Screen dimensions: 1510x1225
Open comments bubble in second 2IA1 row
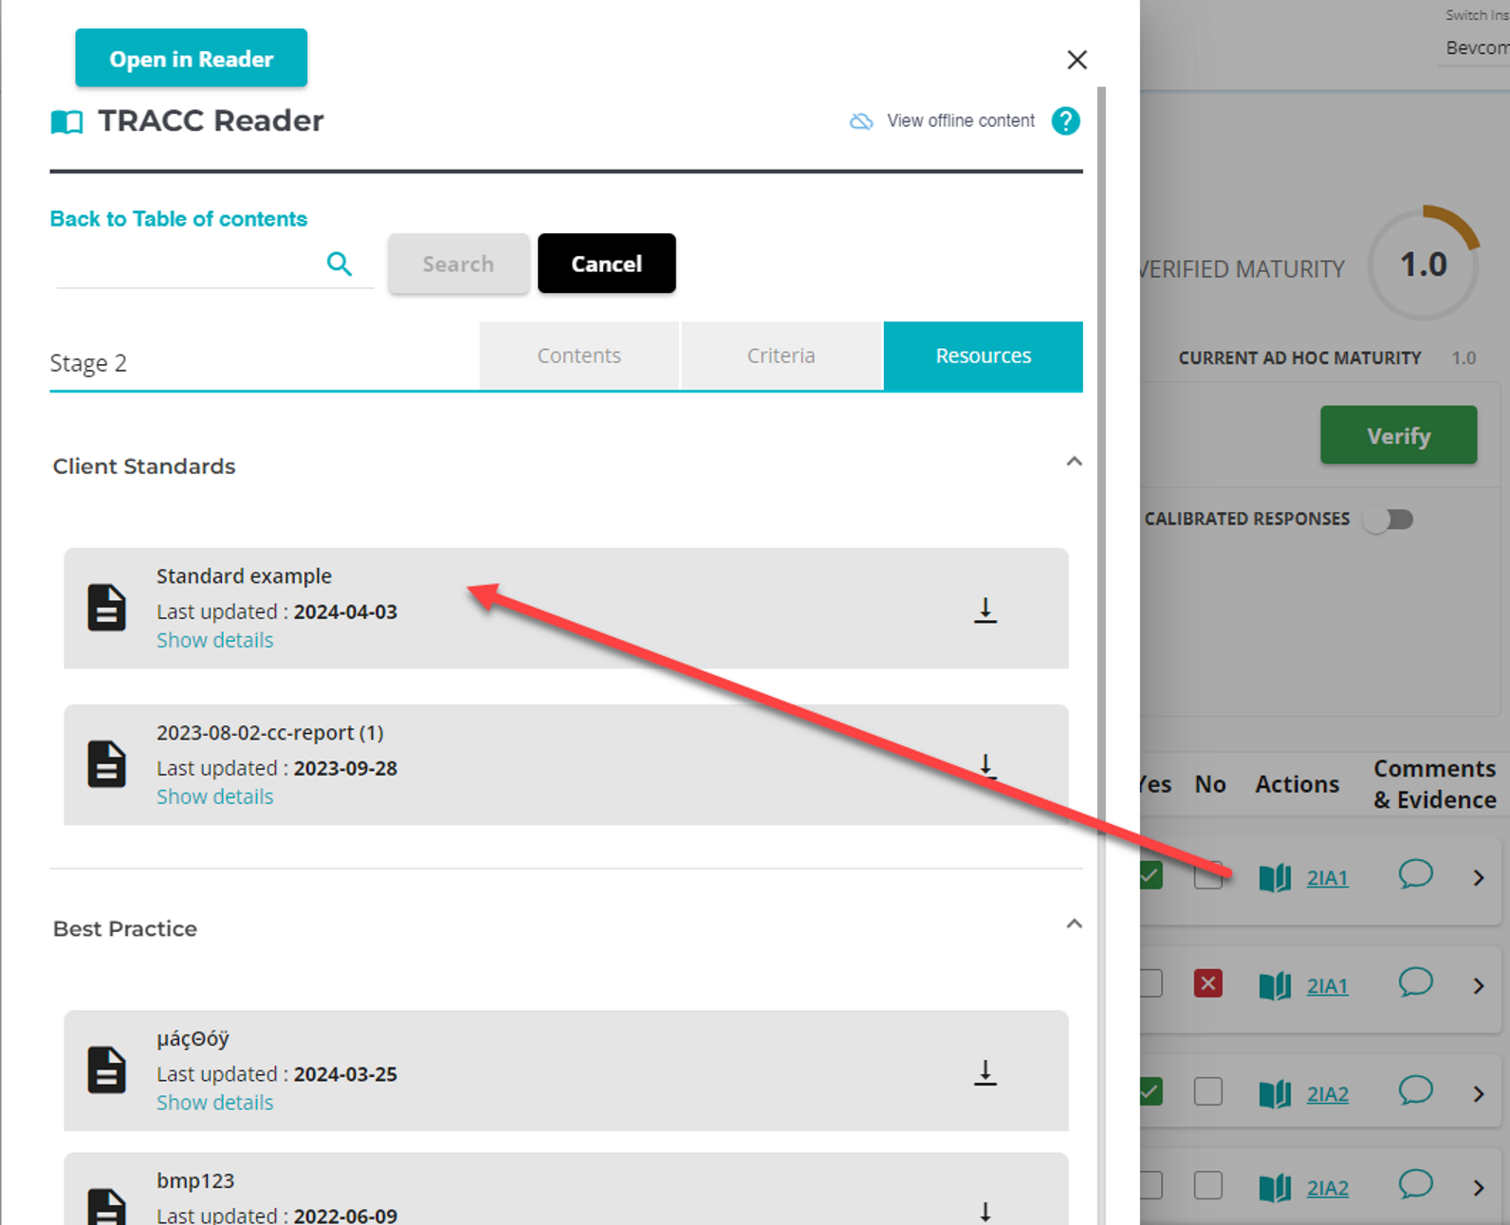click(x=1416, y=982)
